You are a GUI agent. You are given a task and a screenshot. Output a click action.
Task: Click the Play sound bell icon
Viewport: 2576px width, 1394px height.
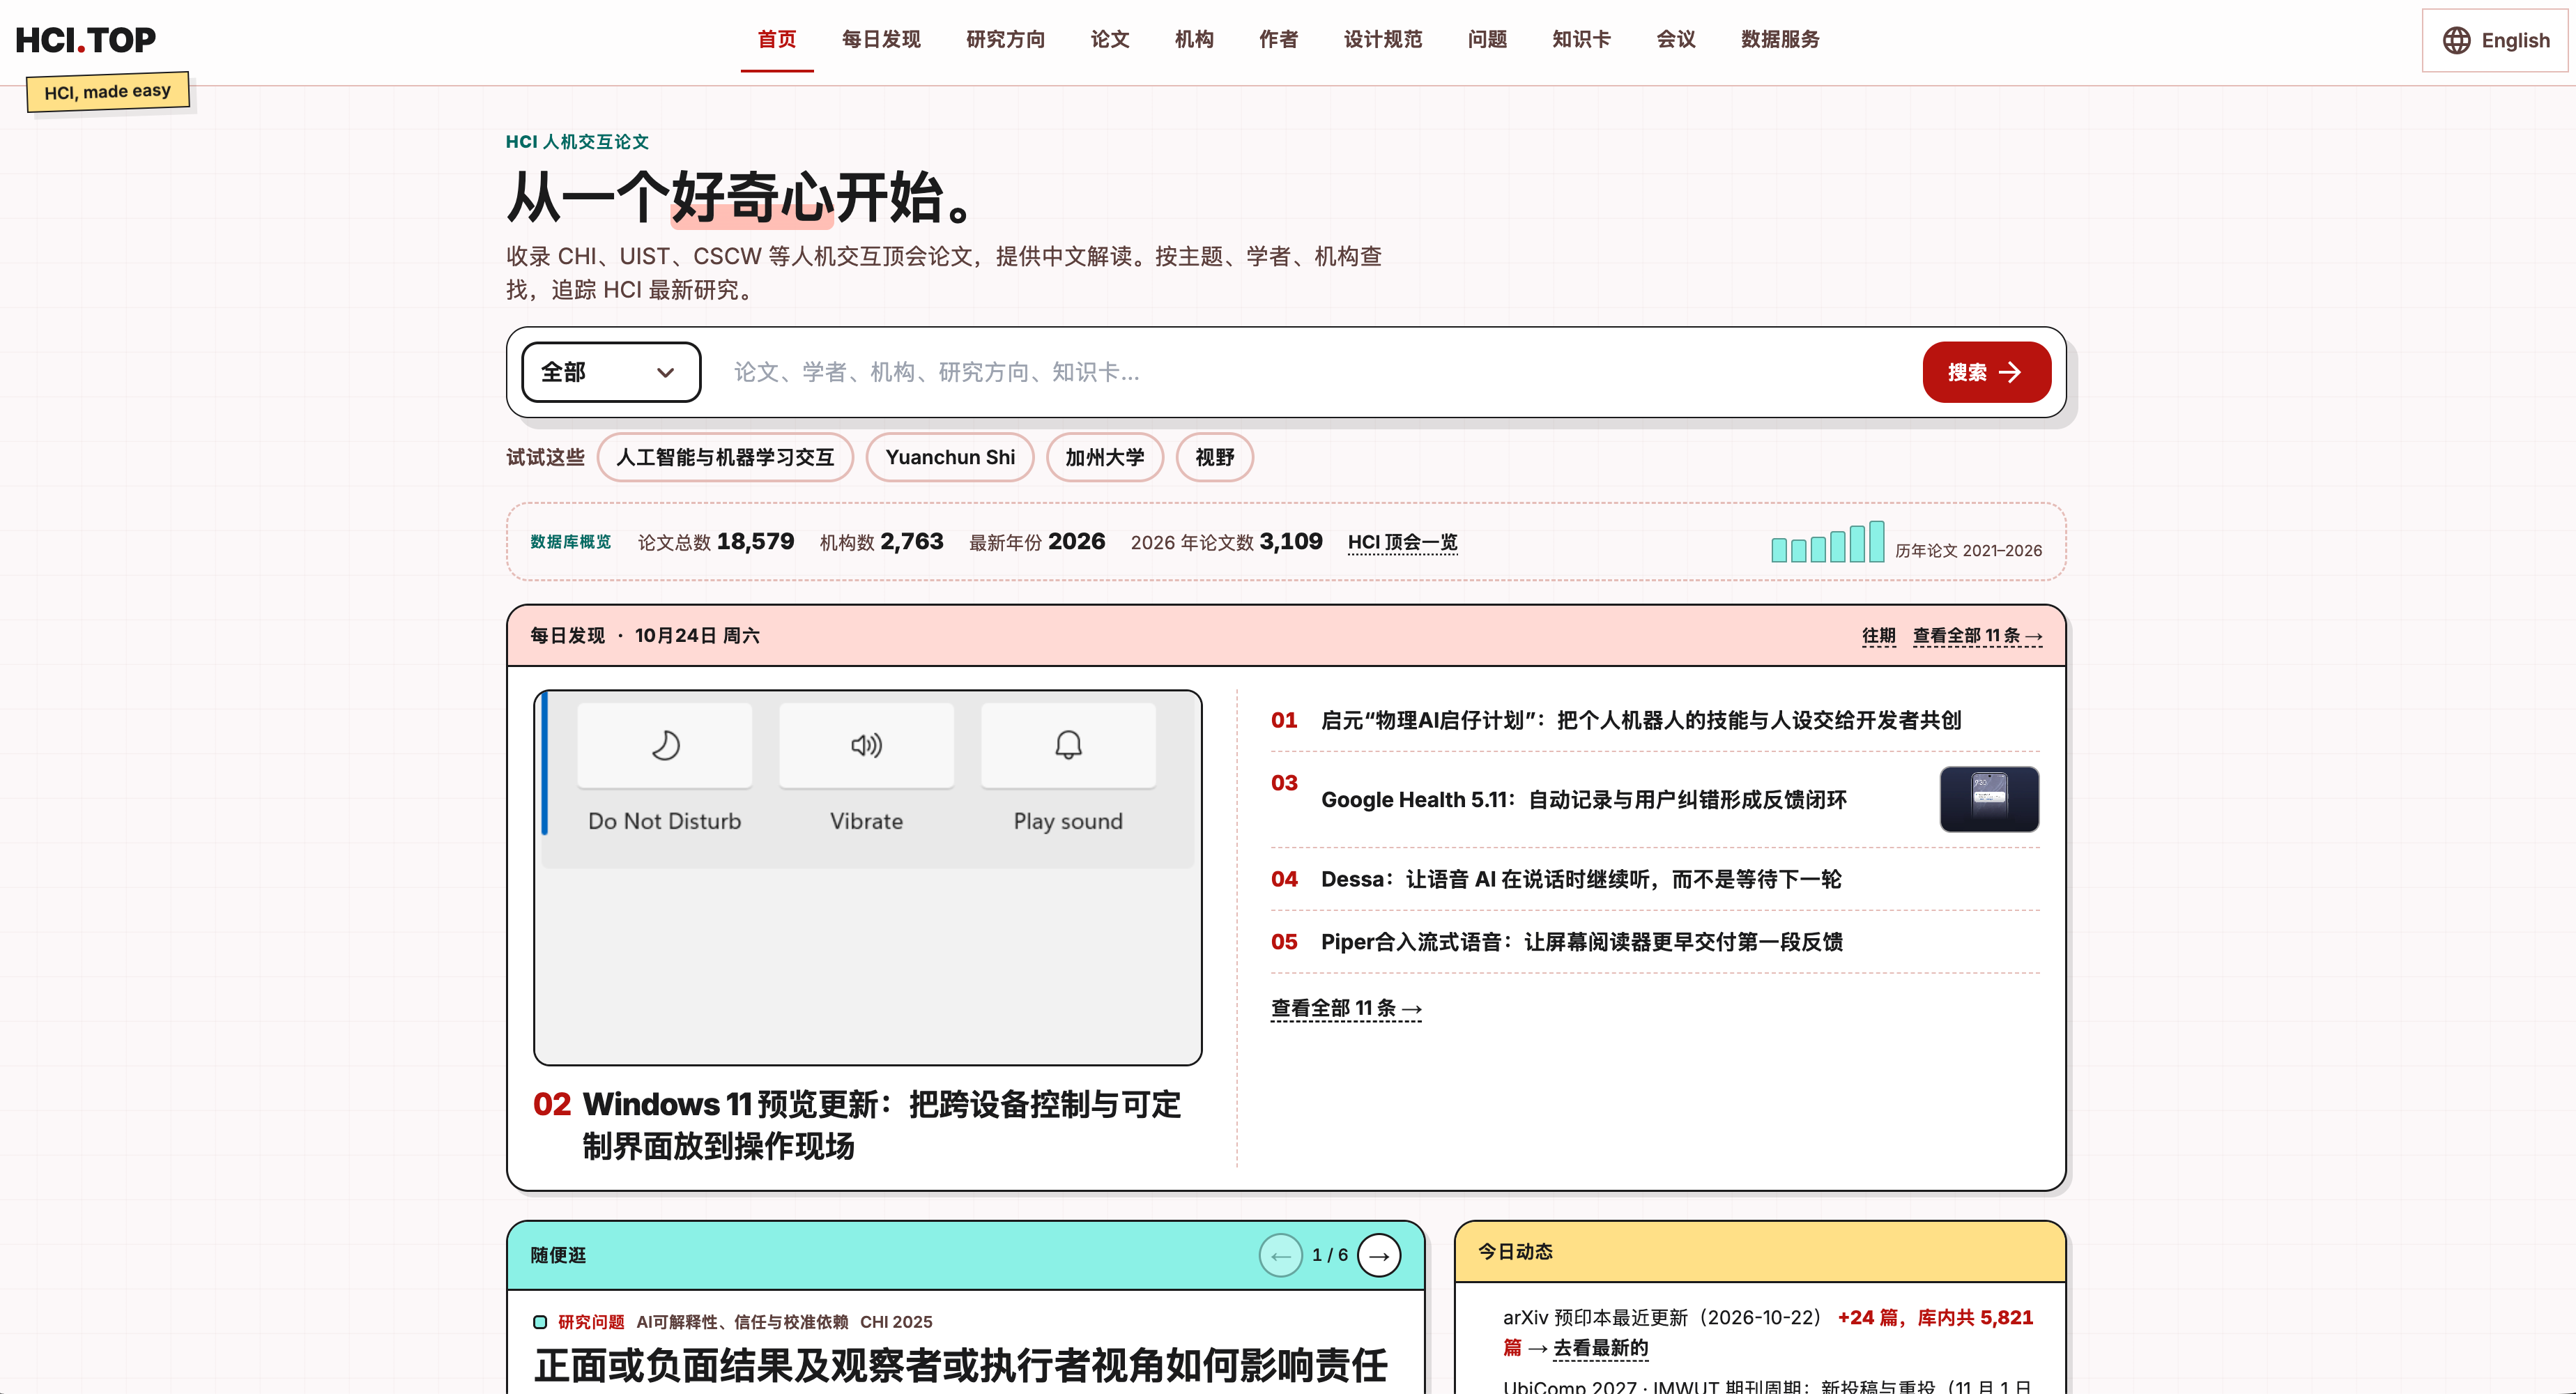pos(1068,745)
